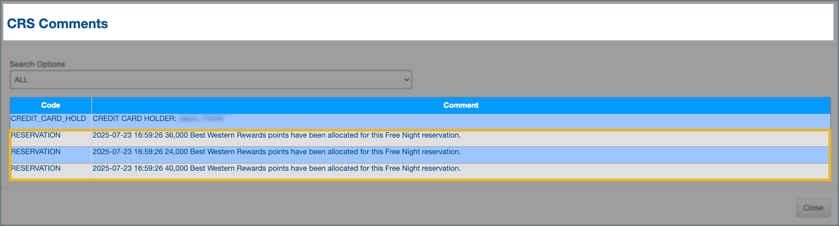Open the Search Options dropdown showing ALL
Image resolution: width=839 pixels, height=226 pixels.
pyautogui.click(x=210, y=80)
